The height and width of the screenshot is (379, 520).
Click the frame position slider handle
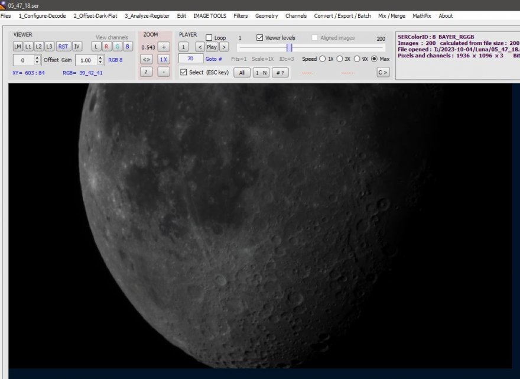[x=290, y=47]
